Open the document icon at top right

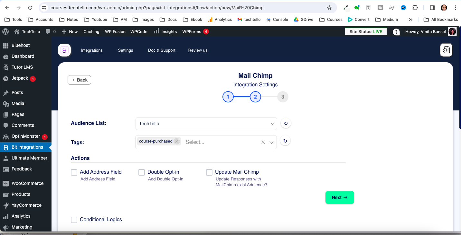pyautogui.click(x=446, y=50)
